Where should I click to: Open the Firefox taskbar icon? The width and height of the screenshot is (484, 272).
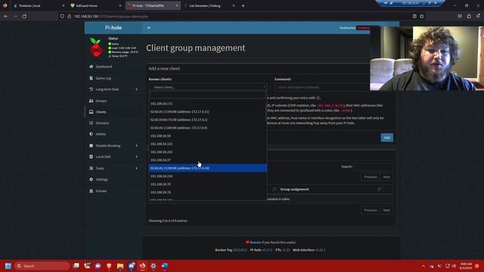click(x=142, y=266)
